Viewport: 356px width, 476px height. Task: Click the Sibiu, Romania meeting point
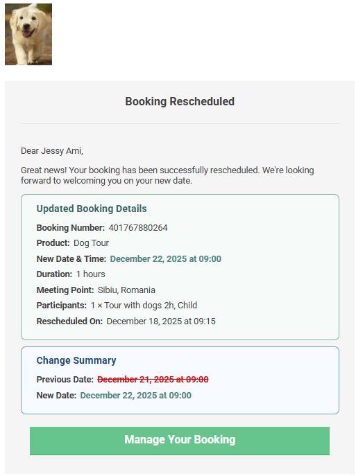tap(126, 290)
